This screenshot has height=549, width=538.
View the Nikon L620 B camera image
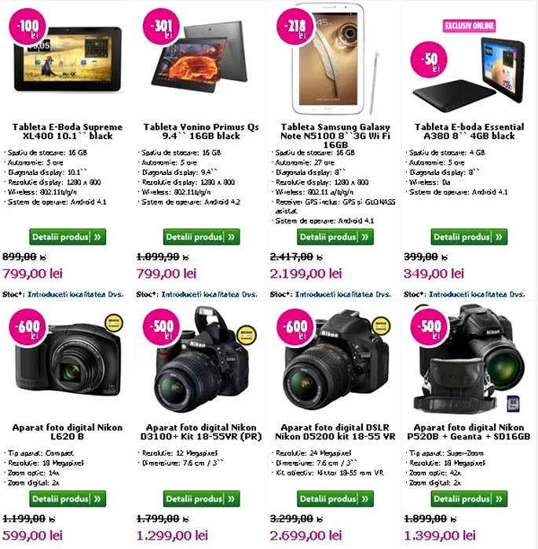pyautogui.click(x=68, y=361)
